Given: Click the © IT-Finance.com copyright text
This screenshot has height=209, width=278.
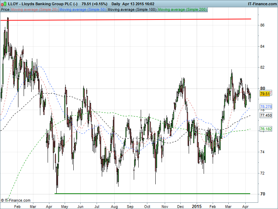Looking at the screenshot, I should (16, 200).
